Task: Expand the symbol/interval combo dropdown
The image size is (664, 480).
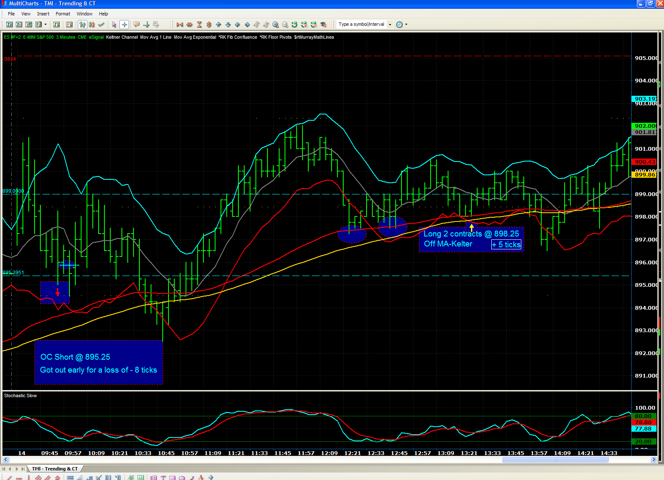Action: 390,25
